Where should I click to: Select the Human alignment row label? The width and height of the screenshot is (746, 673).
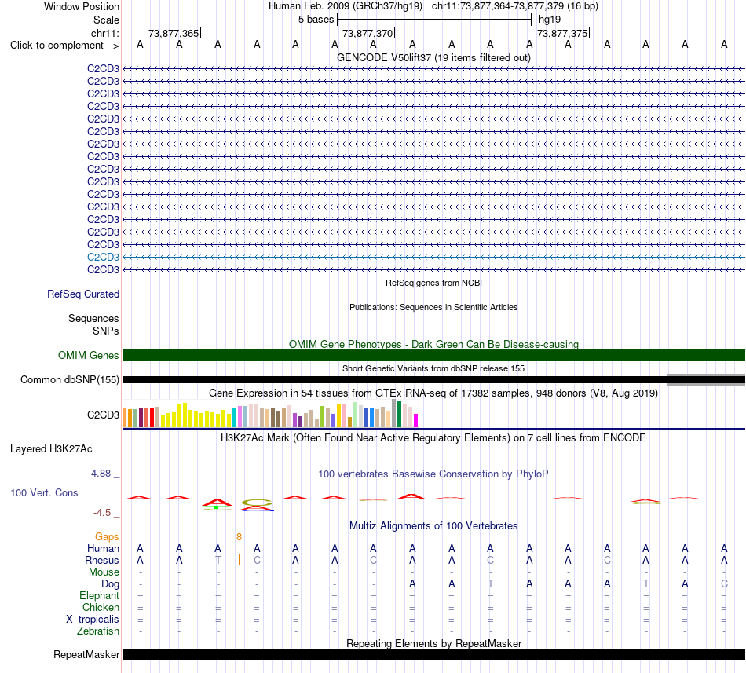103,549
